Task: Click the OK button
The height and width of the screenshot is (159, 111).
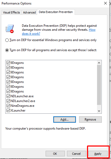Action: (55, 154)
